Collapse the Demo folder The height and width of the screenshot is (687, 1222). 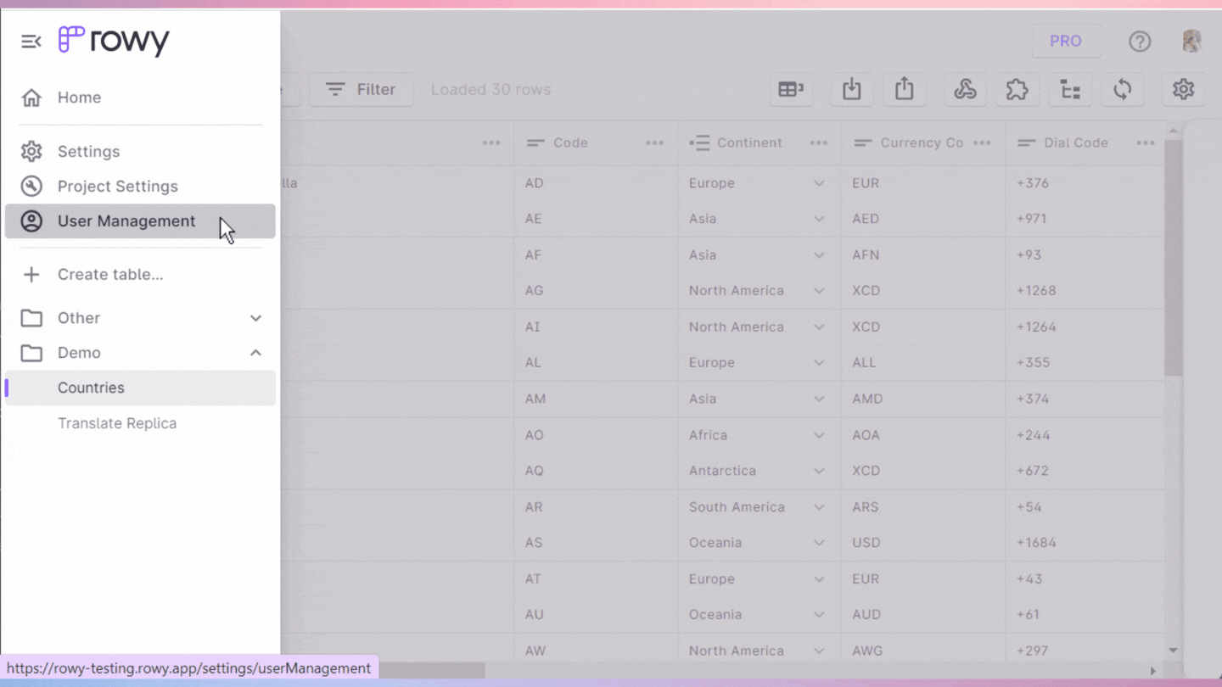click(x=255, y=353)
